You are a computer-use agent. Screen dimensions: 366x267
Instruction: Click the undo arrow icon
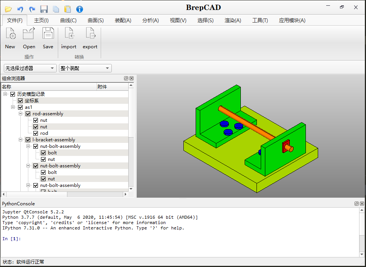coord(20,9)
